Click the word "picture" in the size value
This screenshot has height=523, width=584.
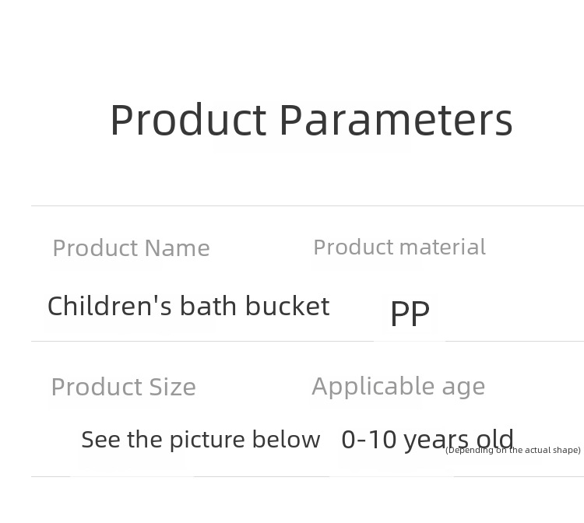click(206, 440)
